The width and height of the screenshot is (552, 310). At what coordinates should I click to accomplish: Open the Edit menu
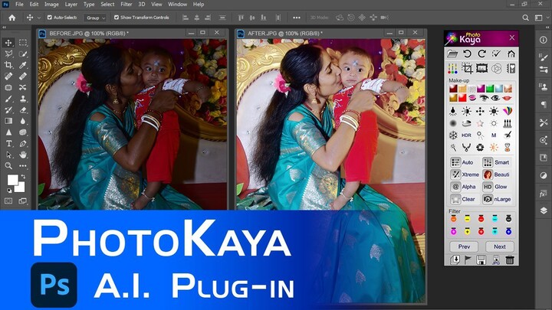point(34,5)
